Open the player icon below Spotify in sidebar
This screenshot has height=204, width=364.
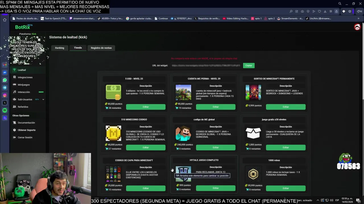(x=5, y=118)
